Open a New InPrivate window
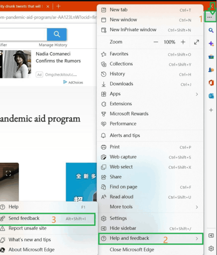This screenshot has width=217, height=255. pyautogui.click(x=150, y=30)
